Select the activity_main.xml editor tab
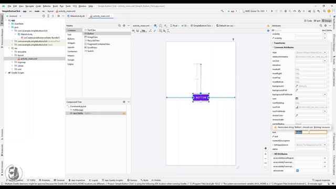Viewport: 336px width, 189px height. pos(101,16)
